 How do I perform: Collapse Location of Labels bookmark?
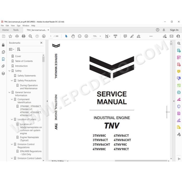(x=12, y=119)
